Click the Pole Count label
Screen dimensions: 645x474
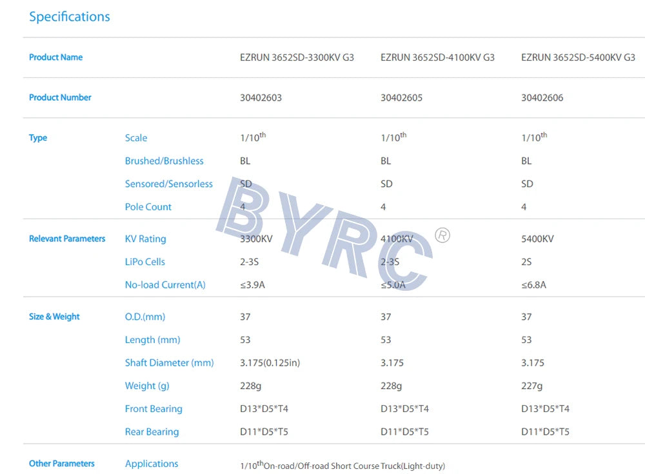tap(148, 206)
